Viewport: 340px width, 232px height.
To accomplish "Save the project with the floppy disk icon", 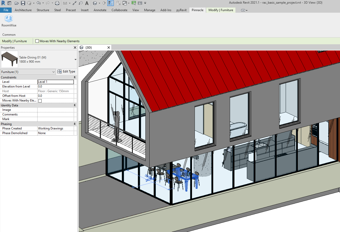I will [x=23, y=3].
